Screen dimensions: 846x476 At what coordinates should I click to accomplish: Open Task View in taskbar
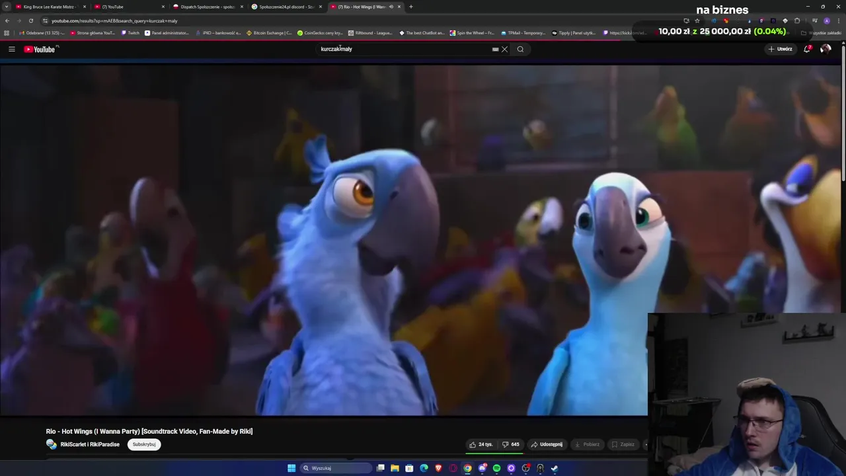point(381,468)
